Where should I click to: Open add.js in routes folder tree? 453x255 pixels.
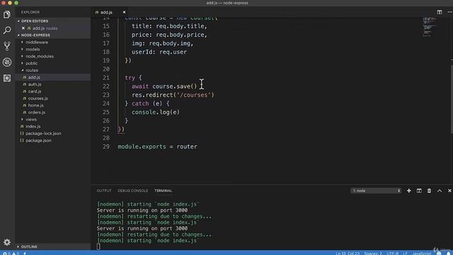pyautogui.click(x=34, y=77)
